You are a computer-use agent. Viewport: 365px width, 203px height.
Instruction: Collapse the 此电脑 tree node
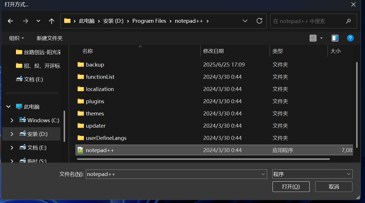coord(9,107)
